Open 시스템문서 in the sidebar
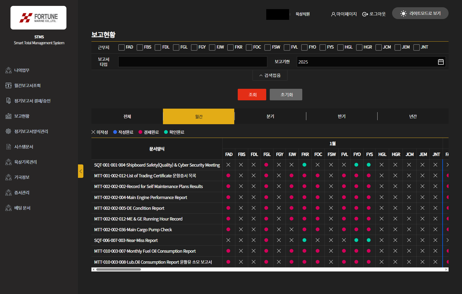Image resolution: width=462 pixels, height=294 pixels. (x=24, y=147)
